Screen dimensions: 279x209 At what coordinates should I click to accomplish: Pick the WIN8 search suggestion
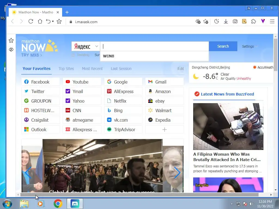click(154, 56)
